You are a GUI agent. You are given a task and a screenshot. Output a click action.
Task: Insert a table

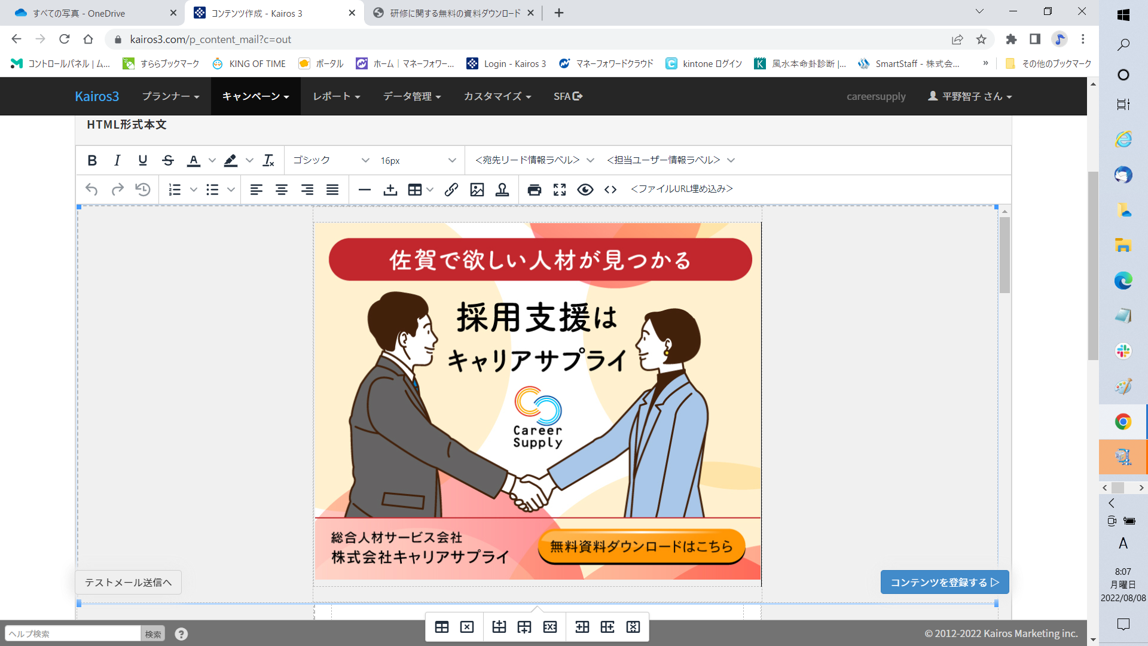415,190
